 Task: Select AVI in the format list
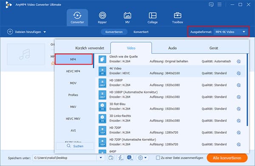(73, 131)
